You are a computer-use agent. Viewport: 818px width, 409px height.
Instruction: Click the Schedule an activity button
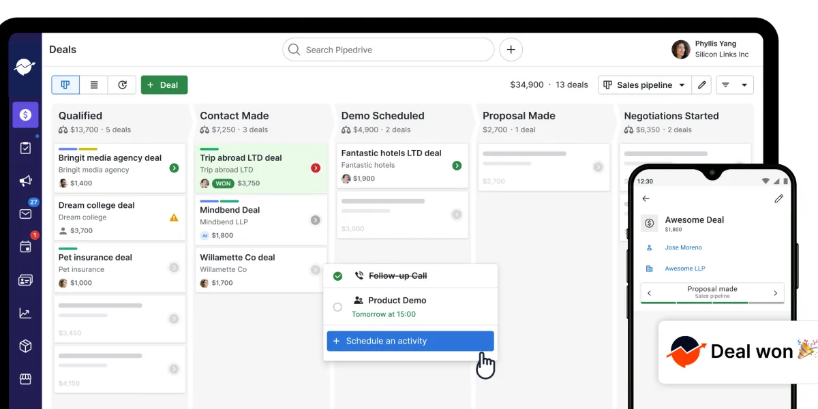(x=410, y=341)
